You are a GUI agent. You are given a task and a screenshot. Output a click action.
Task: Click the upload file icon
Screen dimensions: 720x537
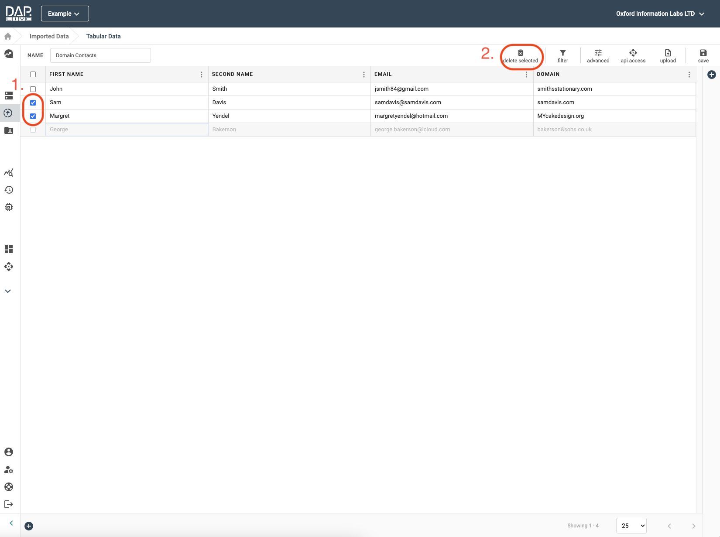click(668, 53)
